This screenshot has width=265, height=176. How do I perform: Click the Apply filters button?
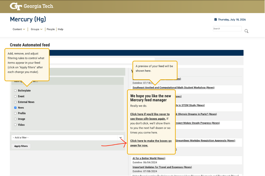coord(21,146)
